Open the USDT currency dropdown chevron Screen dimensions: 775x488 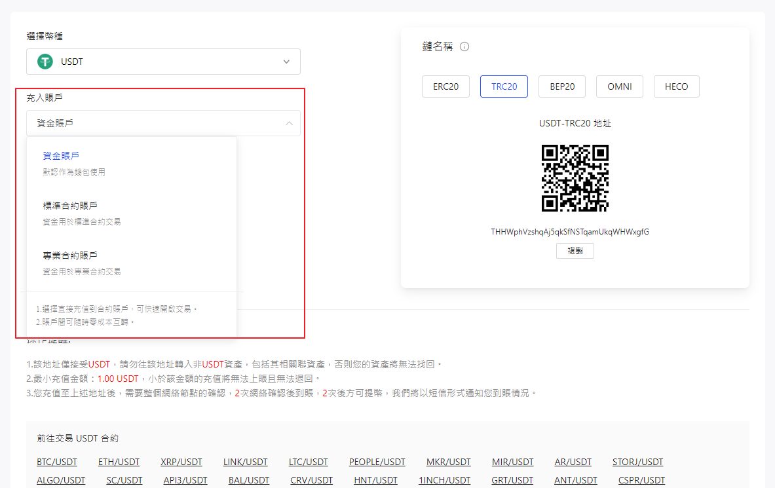pos(286,62)
